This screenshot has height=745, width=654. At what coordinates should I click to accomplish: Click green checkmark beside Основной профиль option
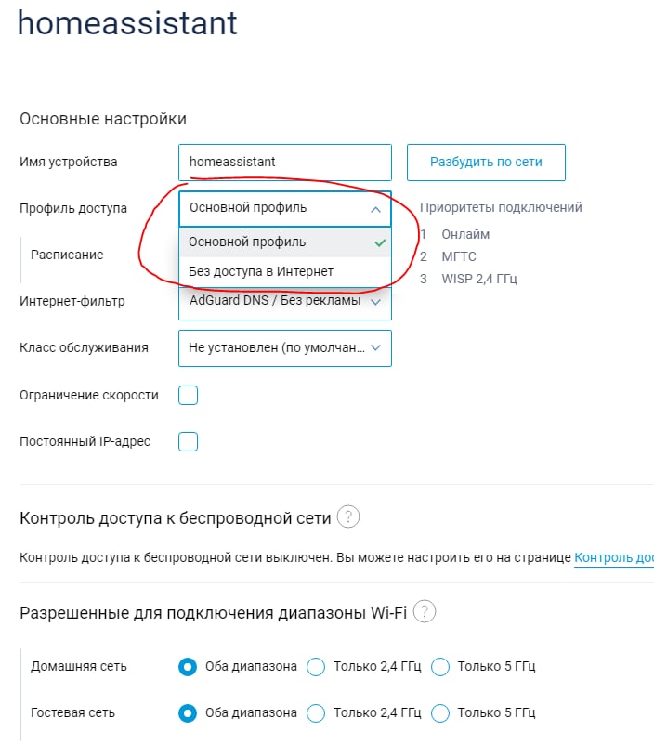click(377, 242)
